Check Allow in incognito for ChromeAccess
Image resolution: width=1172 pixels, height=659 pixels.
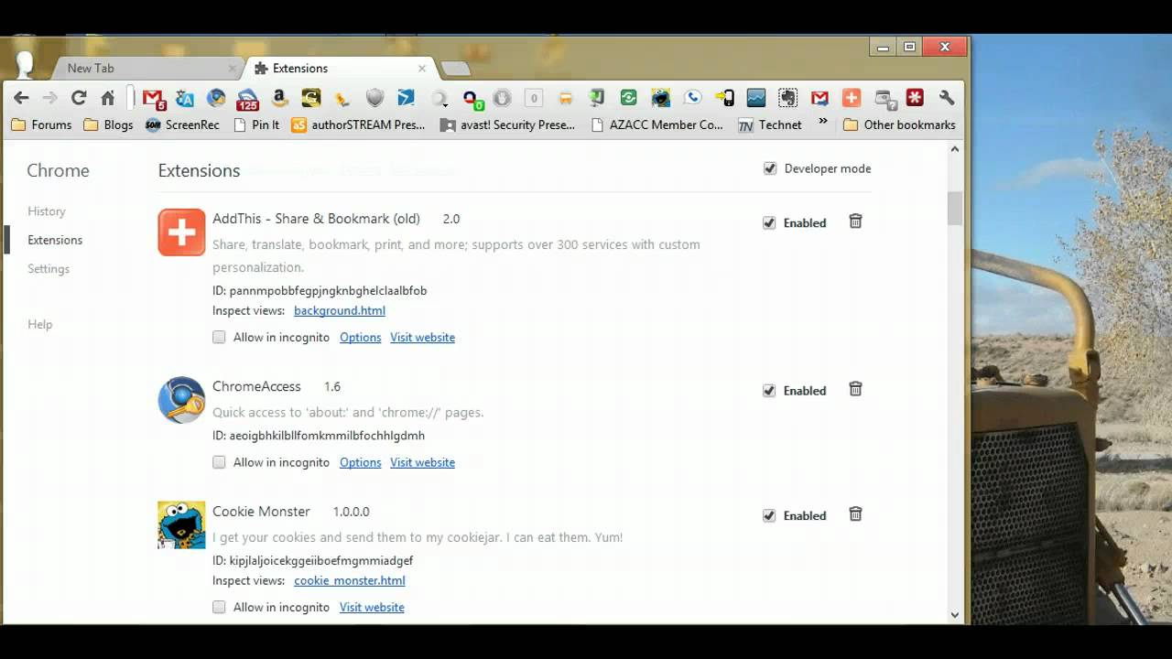[219, 462]
